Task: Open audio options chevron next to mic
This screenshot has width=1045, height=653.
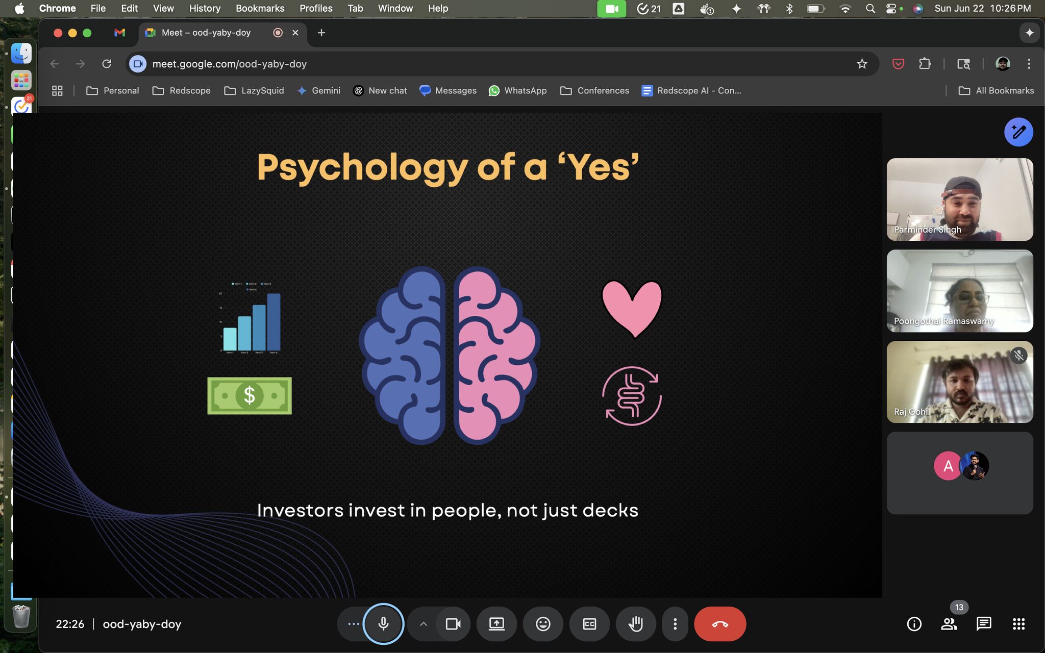Action: [422, 623]
